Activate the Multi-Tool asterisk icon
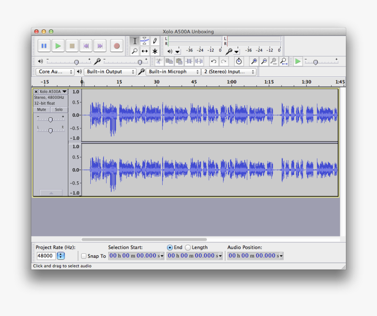This screenshot has width=377, height=316. pyautogui.click(x=155, y=51)
